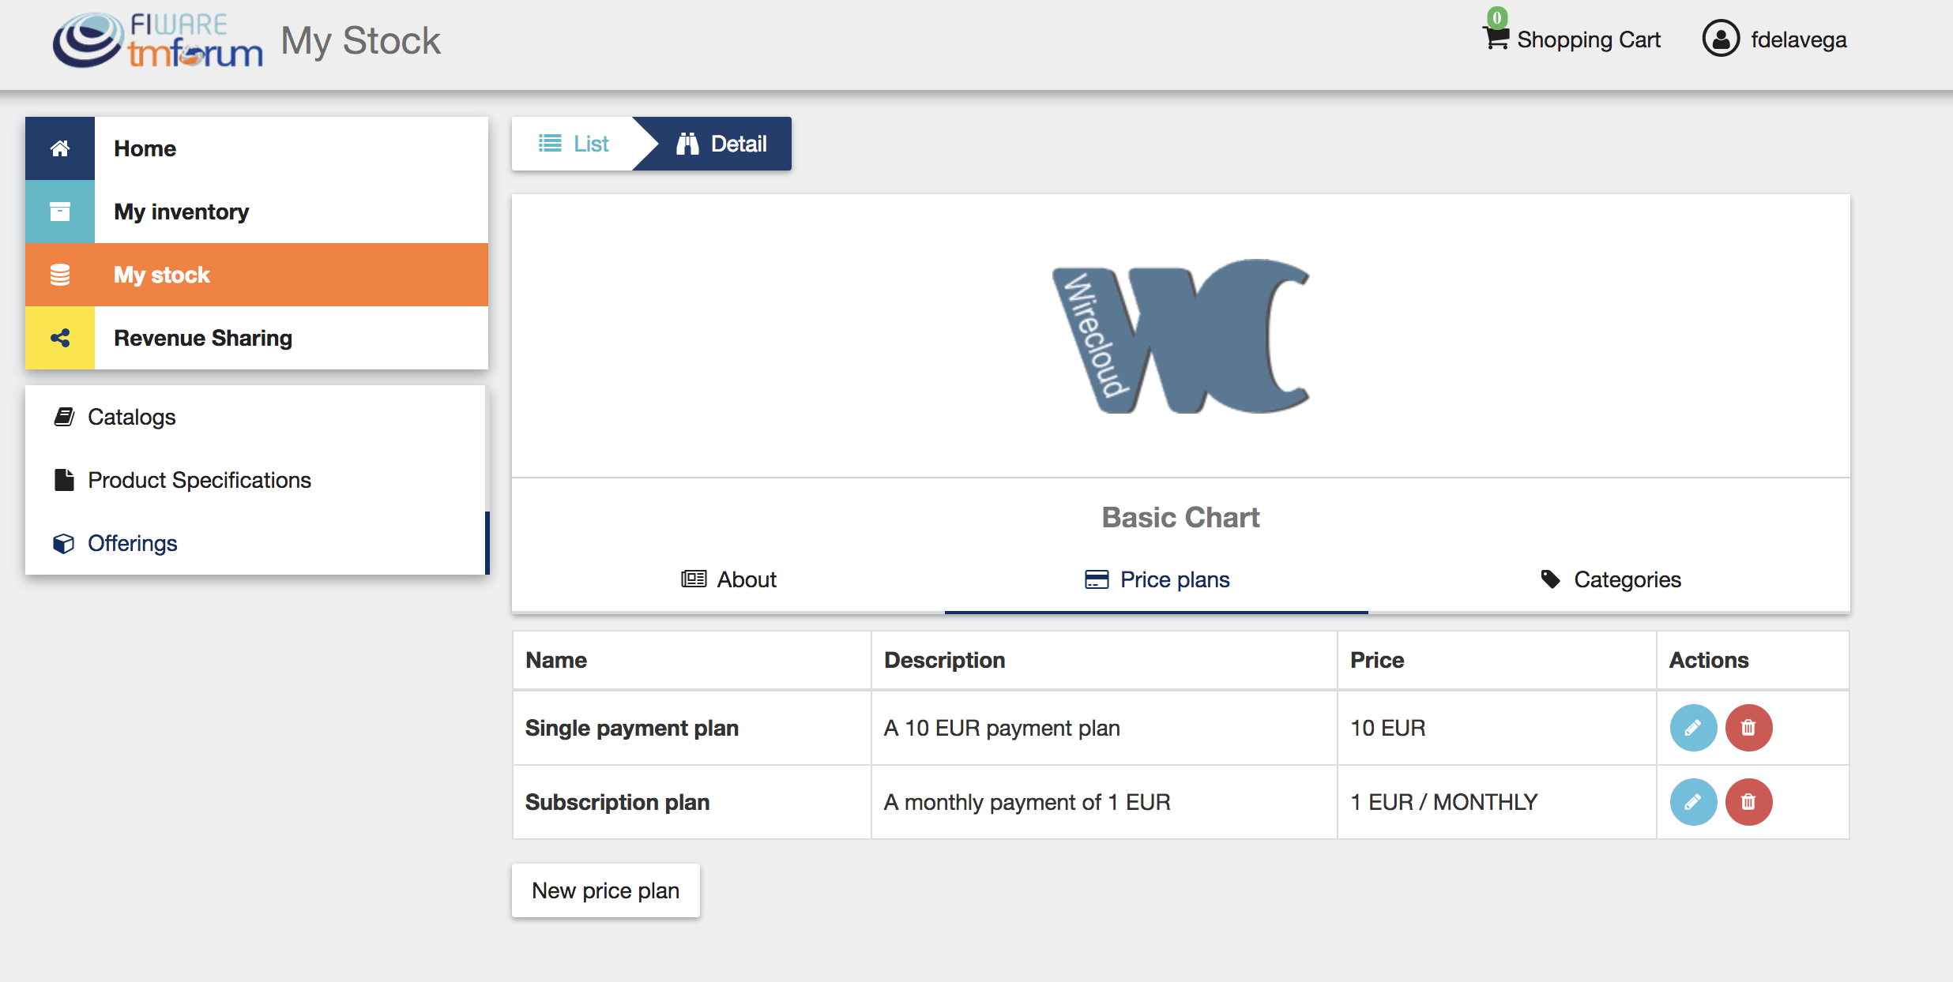1953x982 pixels.
Task: Click the Home house icon
Action: (60, 148)
